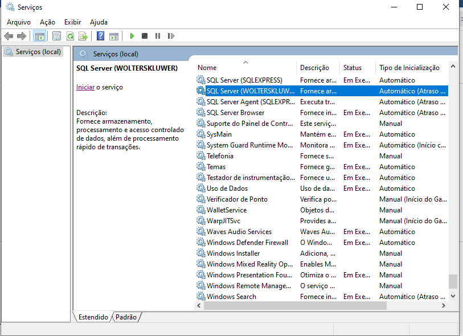Click the Em Exe... status of SysMain
463x336 pixels.
pyautogui.click(x=357, y=134)
